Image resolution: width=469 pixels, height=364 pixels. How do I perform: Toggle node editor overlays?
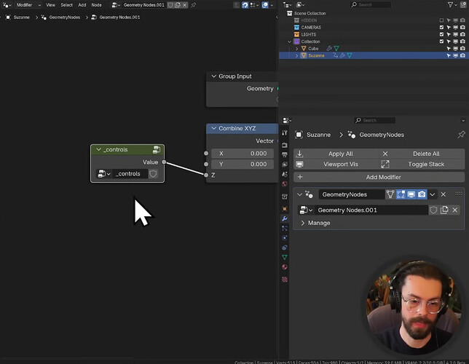[x=265, y=5]
